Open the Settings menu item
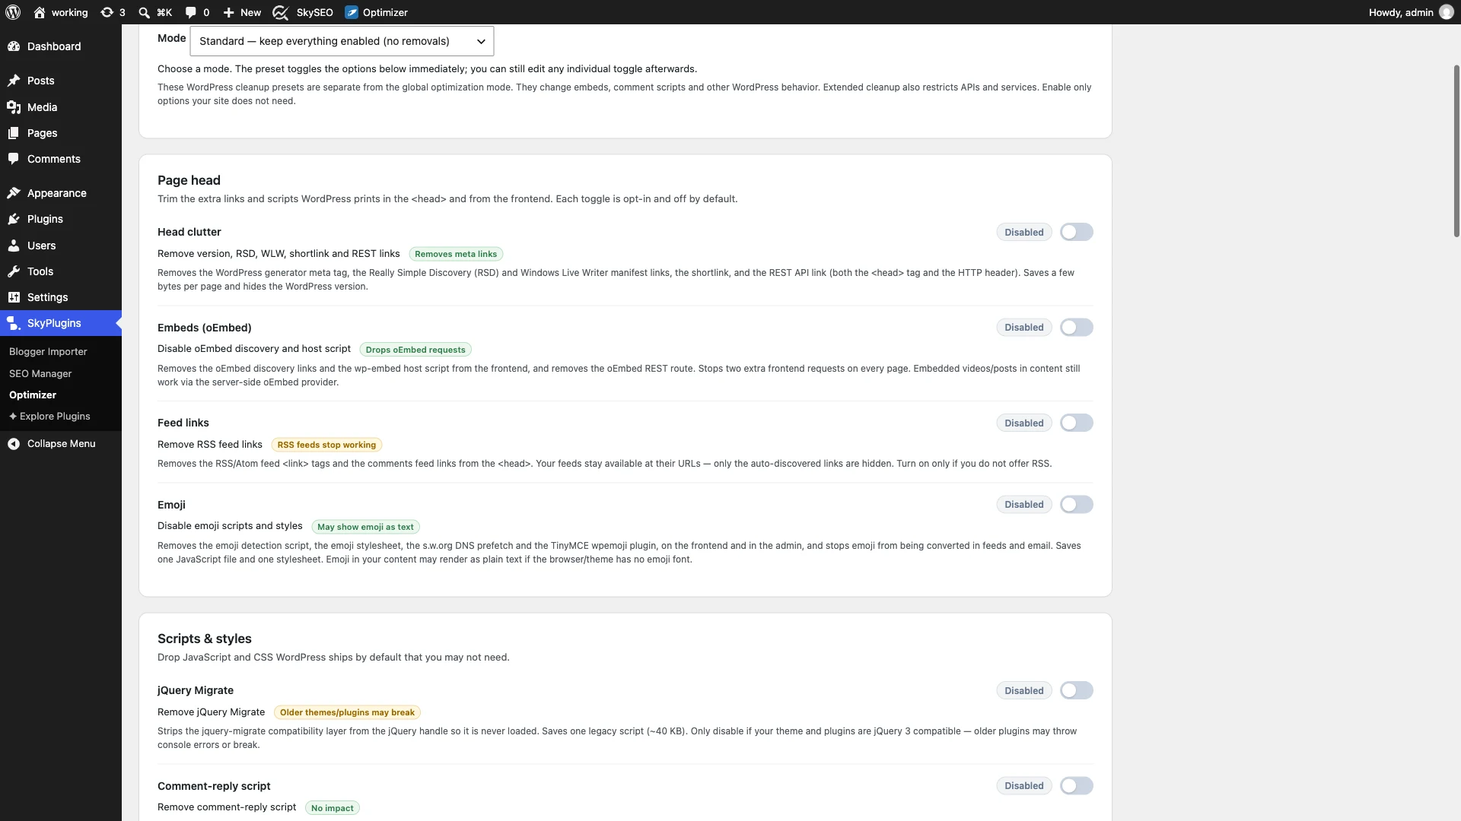This screenshot has height=821, width=1461. [61, 297]
